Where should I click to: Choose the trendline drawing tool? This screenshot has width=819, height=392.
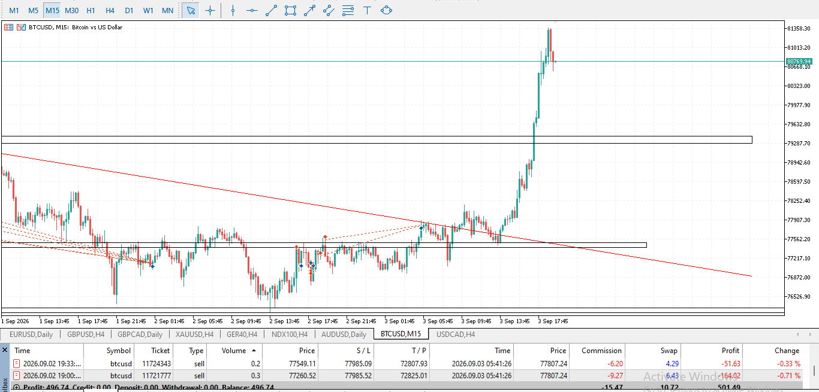[272, 10]
